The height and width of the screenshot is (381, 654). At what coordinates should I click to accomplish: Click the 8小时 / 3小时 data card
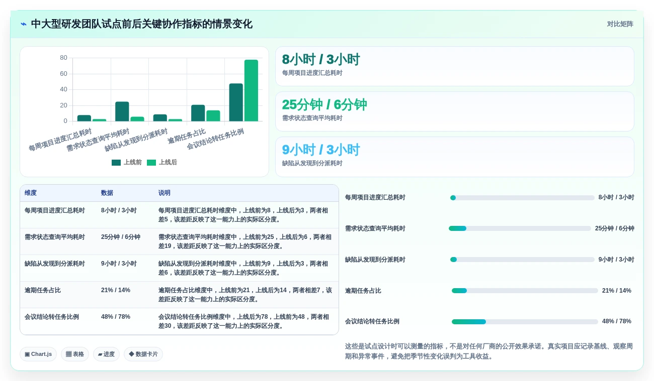tap(454, 66)
